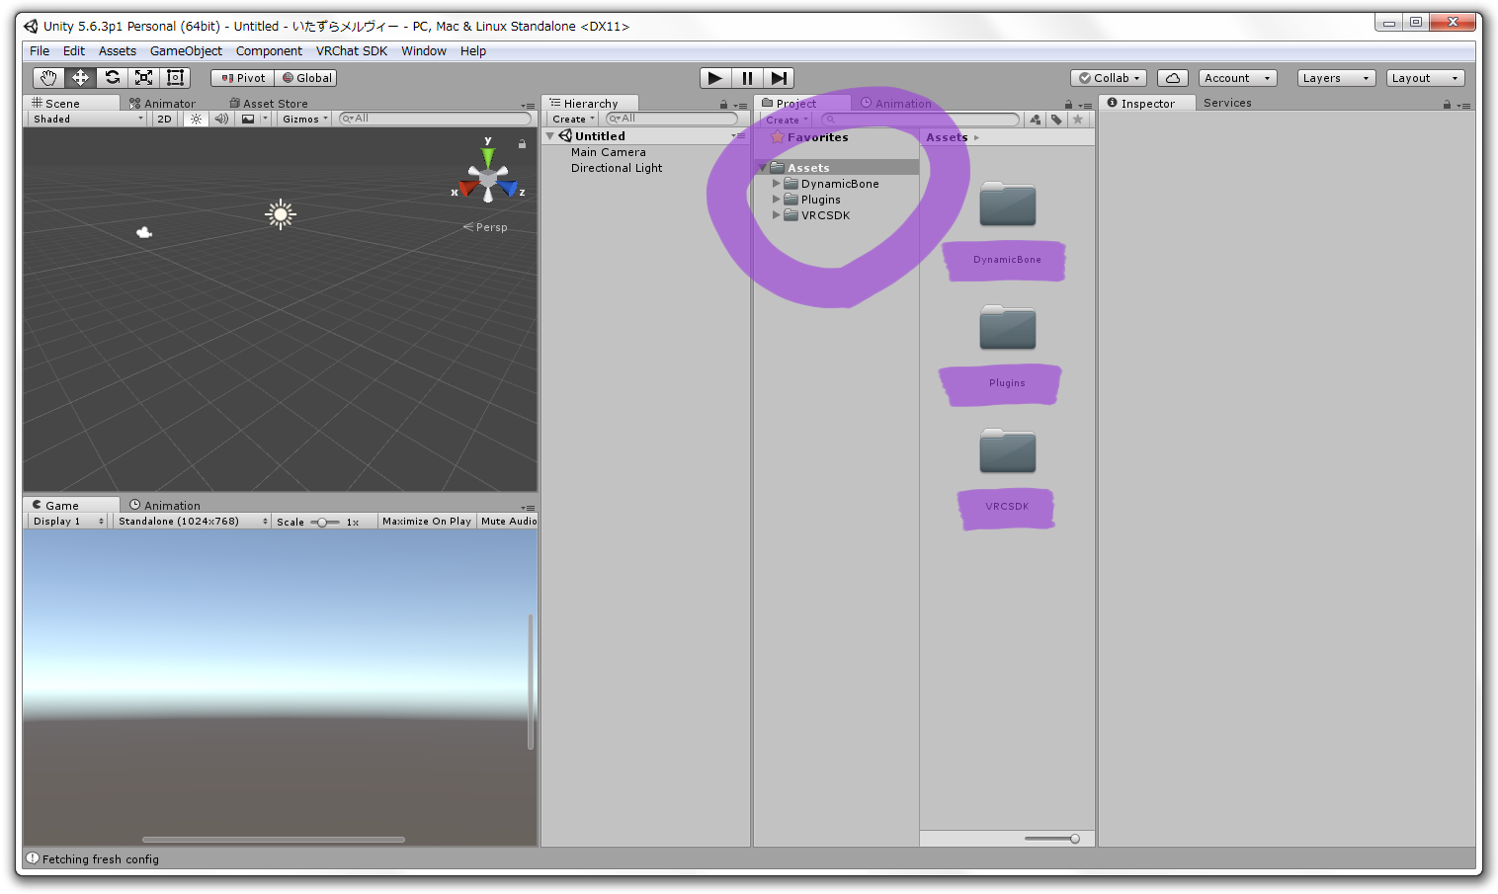1498x894 pixels.
Task: Adjust the Game view Scale slider
Action: [323, 522]
